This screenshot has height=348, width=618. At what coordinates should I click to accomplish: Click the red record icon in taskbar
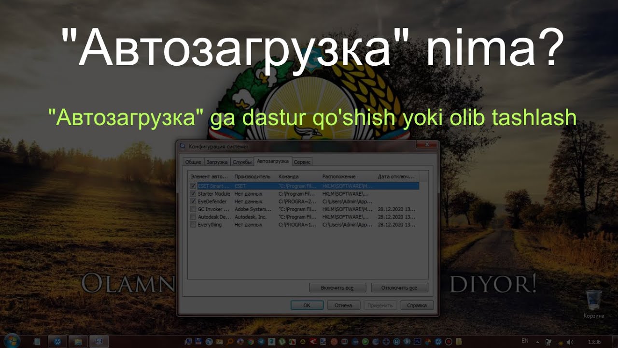point(448,342)
